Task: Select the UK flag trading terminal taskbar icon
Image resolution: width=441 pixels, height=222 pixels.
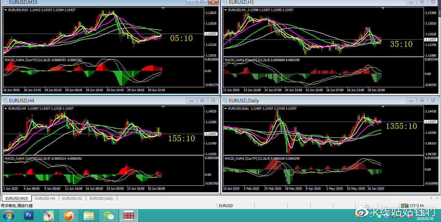Action: click(129, 215)
